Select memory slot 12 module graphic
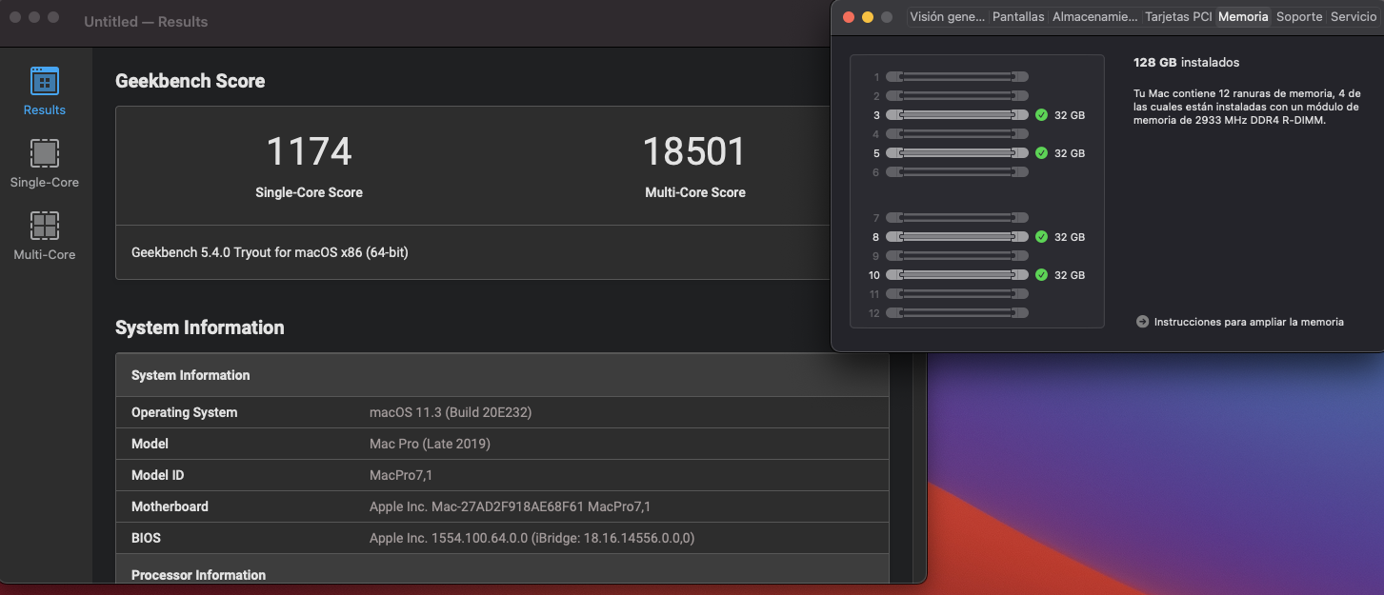Viewport: 1384px width, 595px height. click(957, 313)
